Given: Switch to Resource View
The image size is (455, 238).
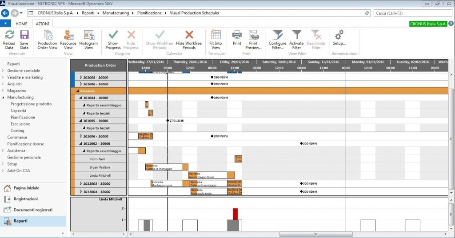Looking at the screenshot, I should click(68, 40).
